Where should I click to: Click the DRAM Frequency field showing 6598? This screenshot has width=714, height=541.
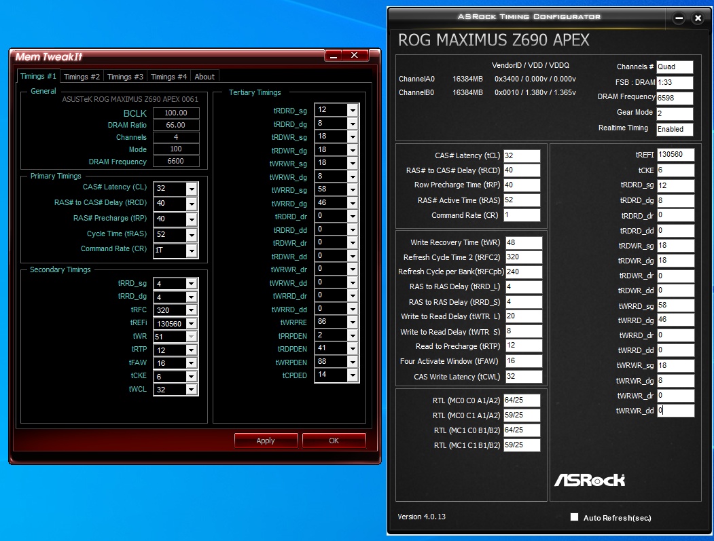point(675,98)
